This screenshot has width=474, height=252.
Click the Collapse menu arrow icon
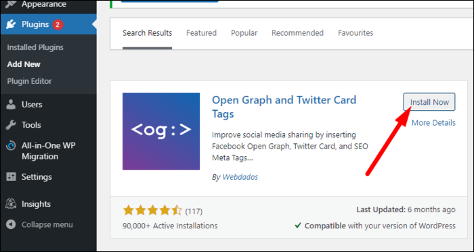tap(11, 224)
